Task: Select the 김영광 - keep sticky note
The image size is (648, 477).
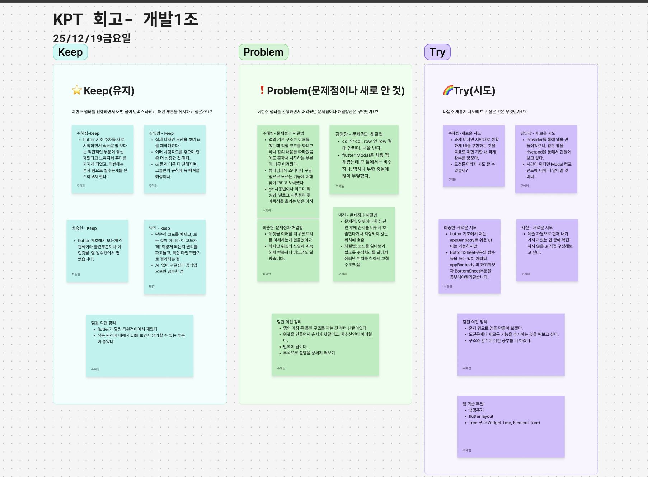Action: tap(175, 159)
